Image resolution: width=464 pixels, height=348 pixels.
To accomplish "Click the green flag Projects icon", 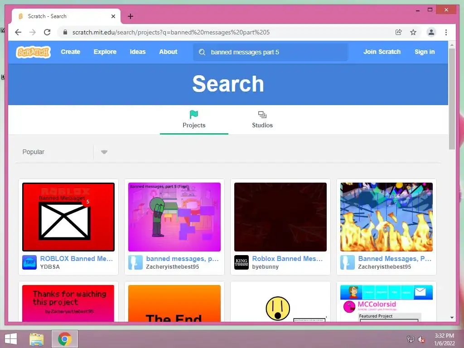I will click(x=194, y=115).
